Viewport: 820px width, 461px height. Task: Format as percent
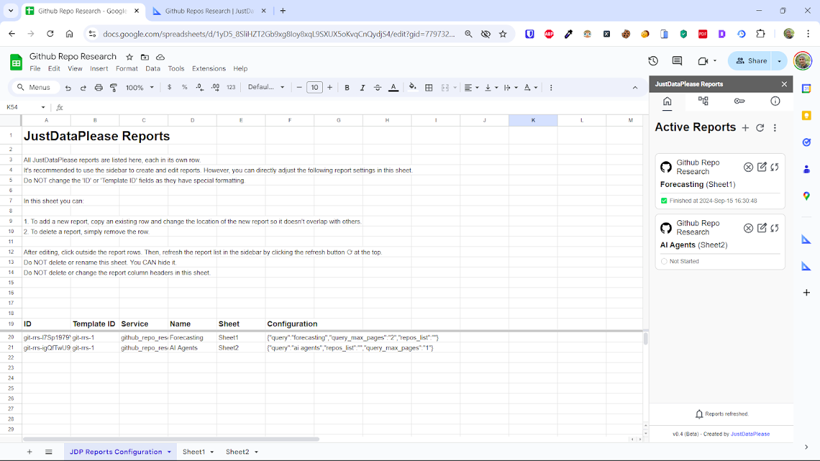pos(184,88)
